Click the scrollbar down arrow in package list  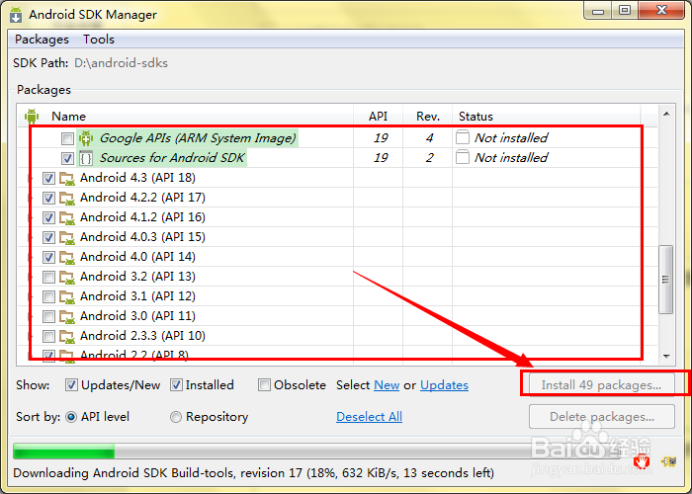[x=666, y=357]
